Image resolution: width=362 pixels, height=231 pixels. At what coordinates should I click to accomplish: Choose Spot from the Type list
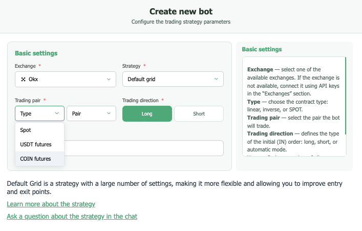[26, 130]
